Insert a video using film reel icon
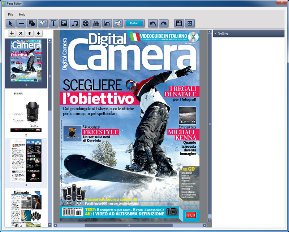This screenshot has width=289, height=232. 86,23
